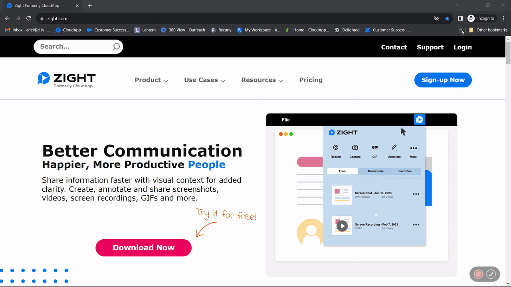511x287 pixels.
Task: Click the magnifier icon in search box
Action: 116,47
